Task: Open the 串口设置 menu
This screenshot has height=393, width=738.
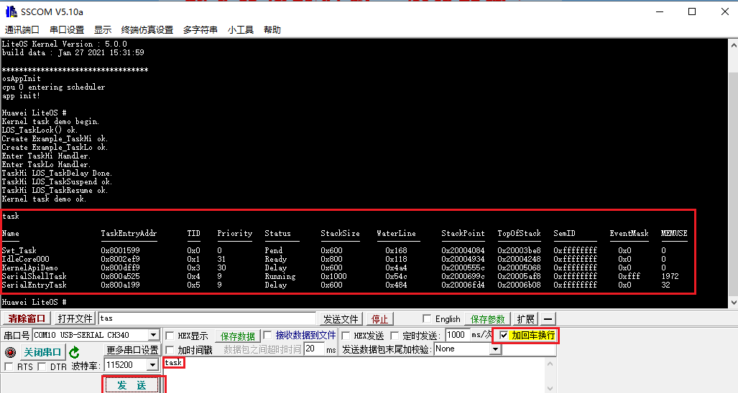Action: (67, 30)
